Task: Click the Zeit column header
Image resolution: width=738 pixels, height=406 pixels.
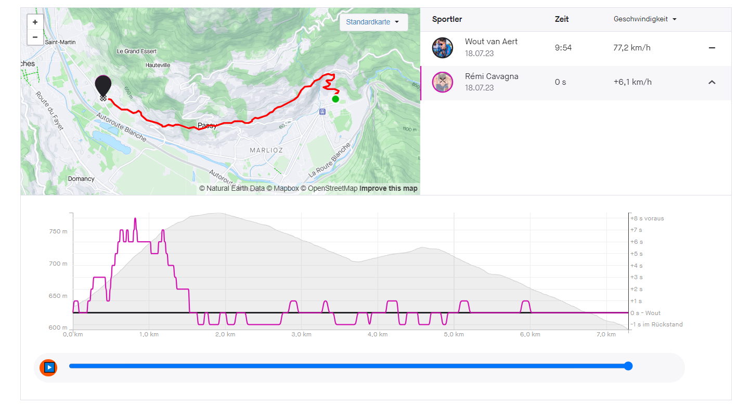Action: [562, 19]
